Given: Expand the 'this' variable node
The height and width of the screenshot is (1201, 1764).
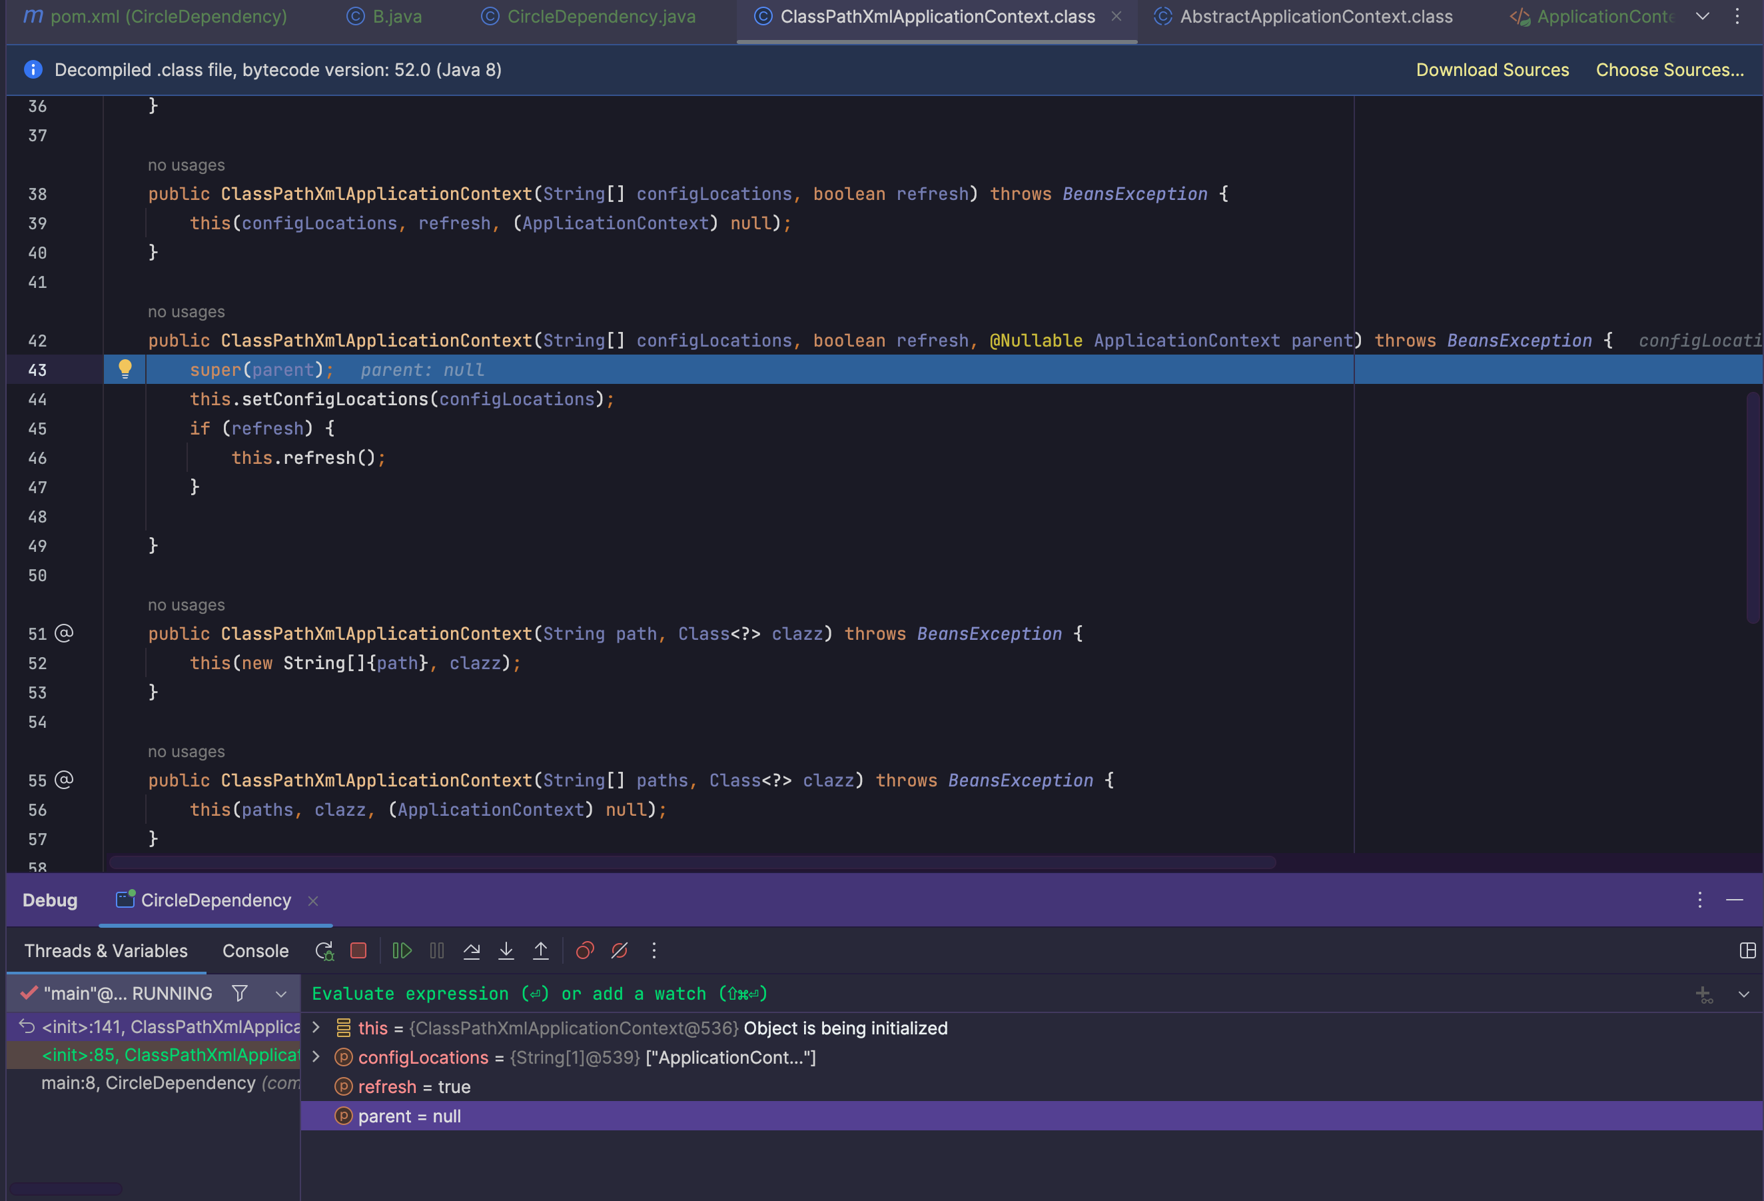Looking at the screenshot, I should pyautogui.click(x=316, y=1027).
